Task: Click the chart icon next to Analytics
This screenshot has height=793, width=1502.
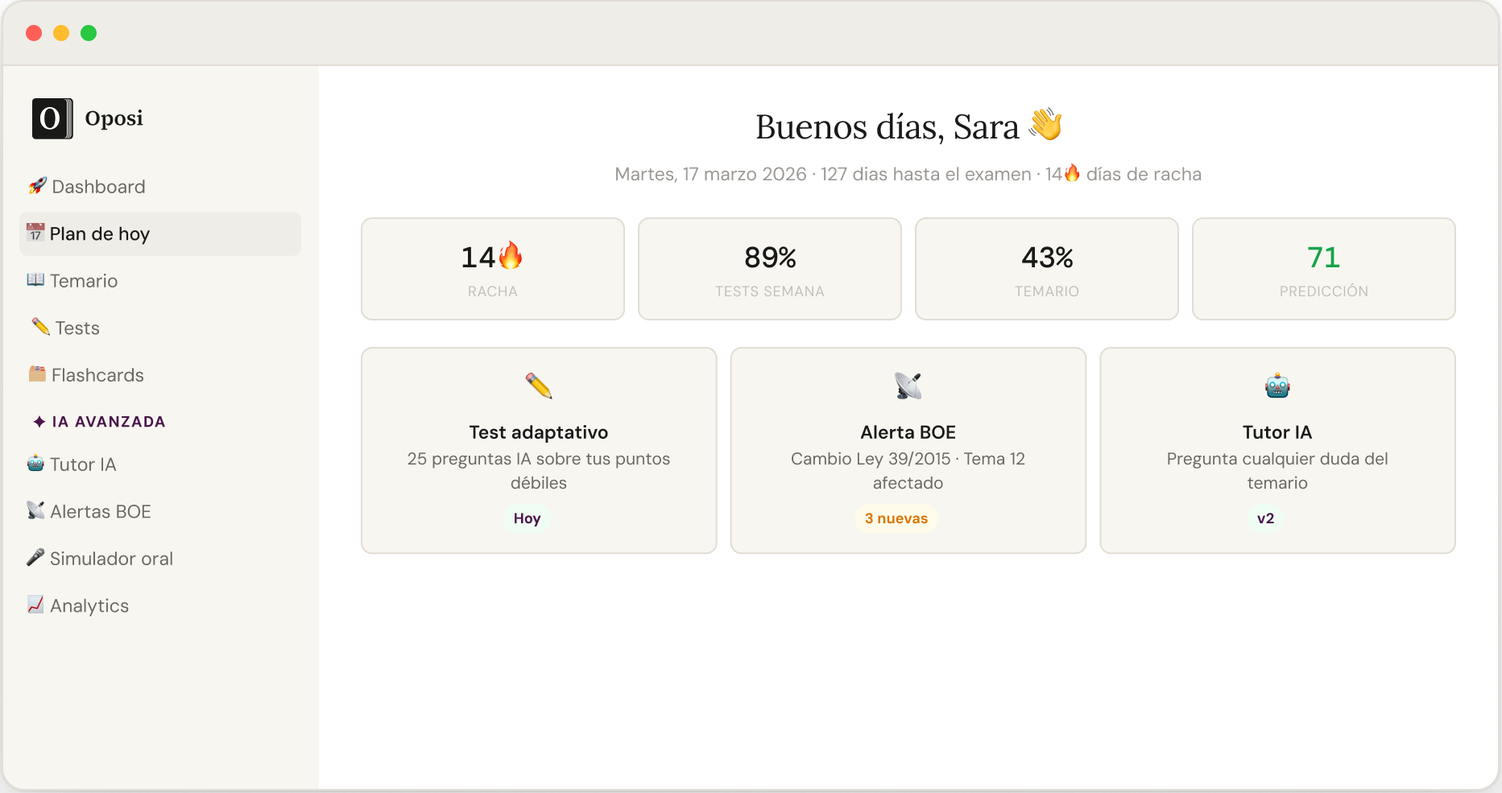Action: tap(35, 605)
